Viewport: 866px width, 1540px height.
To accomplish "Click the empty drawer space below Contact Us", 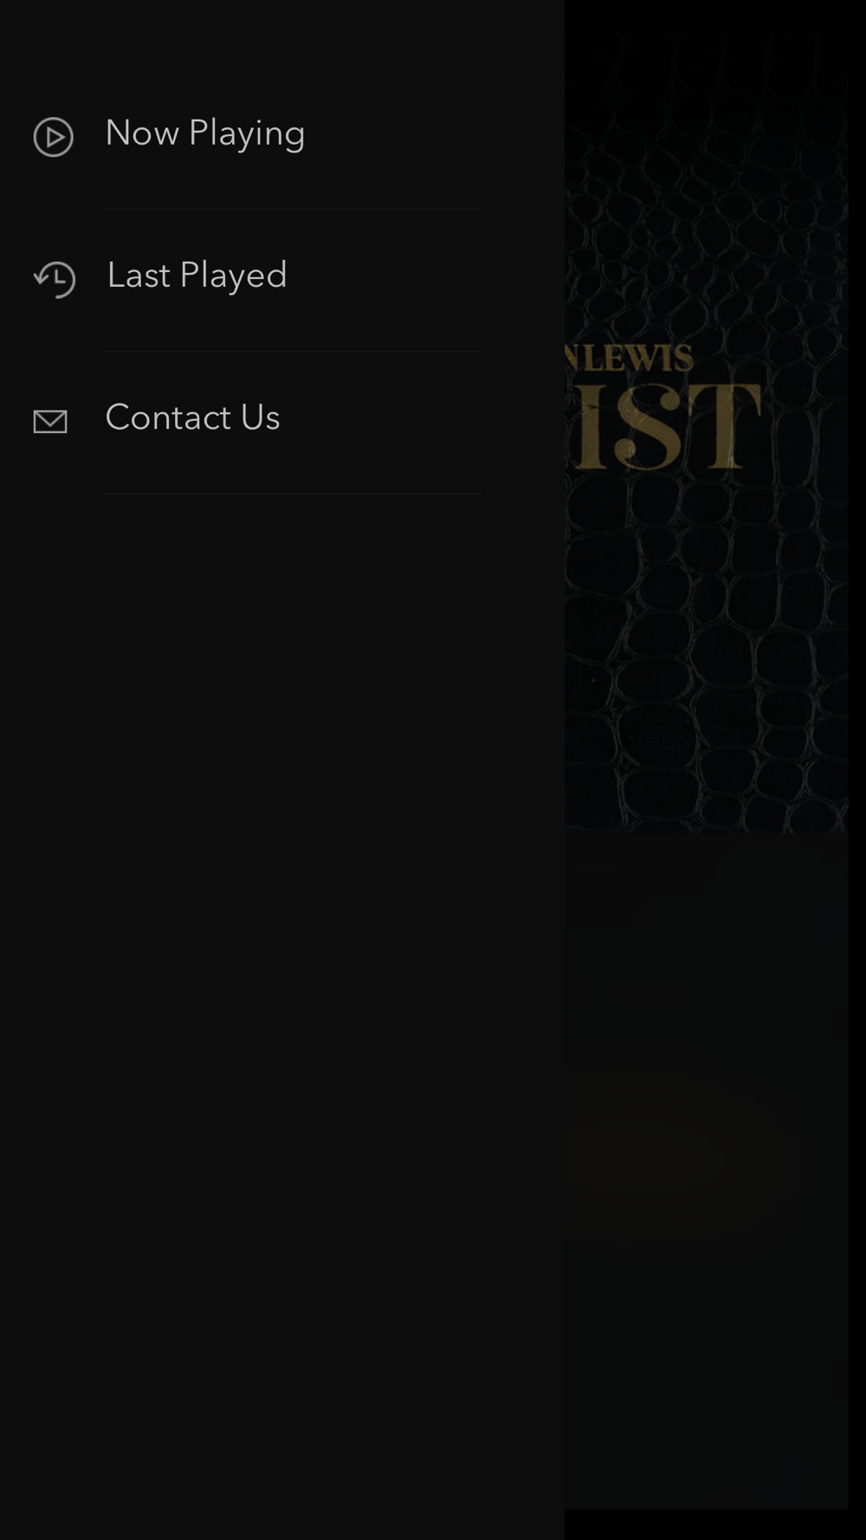I will pos(282,1013).
